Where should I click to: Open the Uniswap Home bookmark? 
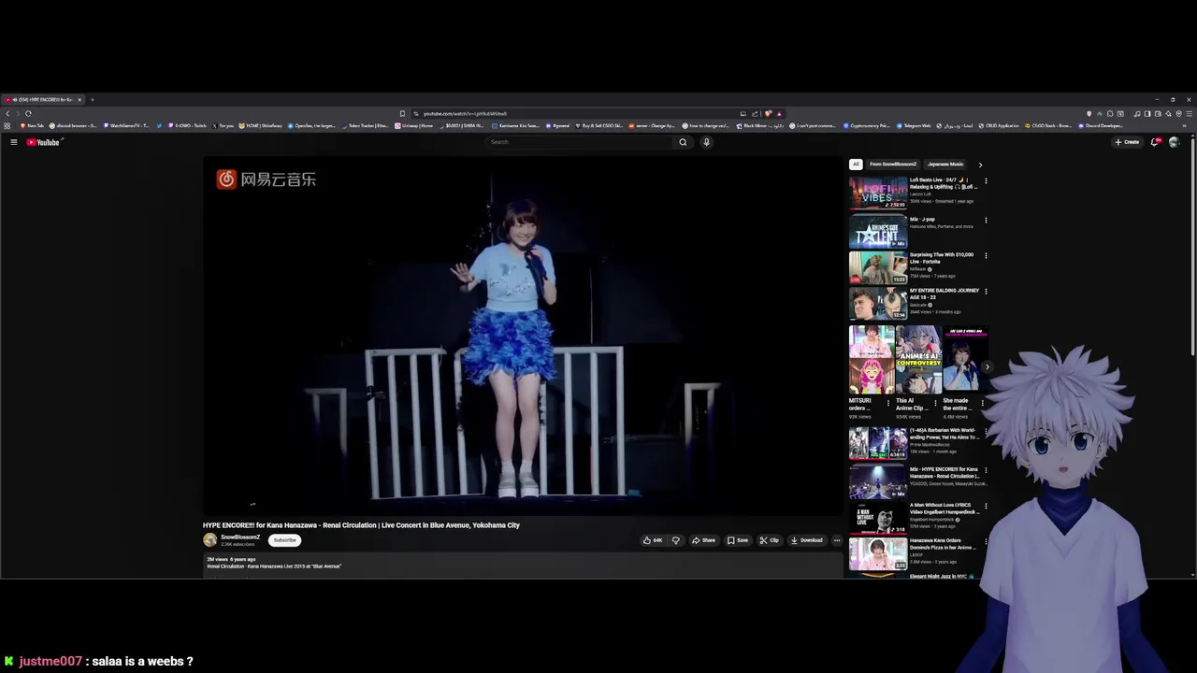[x=412, y=125]
